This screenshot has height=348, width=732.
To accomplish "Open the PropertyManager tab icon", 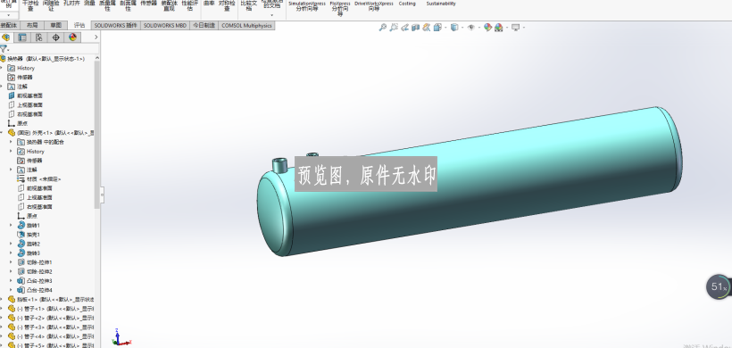I will pyautogui.click(x=22, y=37).
